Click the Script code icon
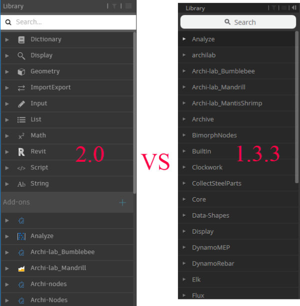The width and height of the screenshot is (300, 306). pyautogui.click(x=21, y=168)
